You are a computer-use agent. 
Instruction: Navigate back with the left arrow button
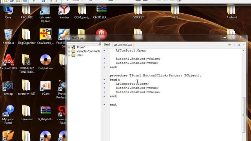(x=229, y=45)
